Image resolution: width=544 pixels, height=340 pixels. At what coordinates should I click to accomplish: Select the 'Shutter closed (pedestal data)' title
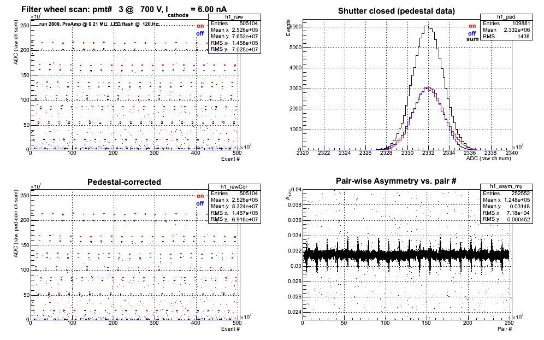[396, 11]
